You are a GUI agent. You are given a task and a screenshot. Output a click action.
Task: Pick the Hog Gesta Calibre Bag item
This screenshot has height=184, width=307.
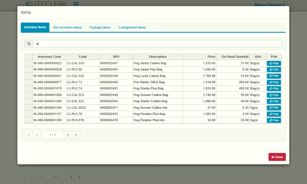point(274,63)
